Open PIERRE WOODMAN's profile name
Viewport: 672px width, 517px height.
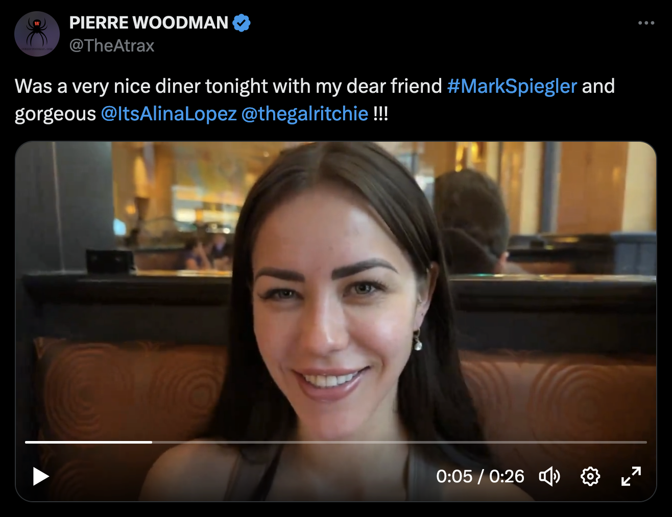149,23
